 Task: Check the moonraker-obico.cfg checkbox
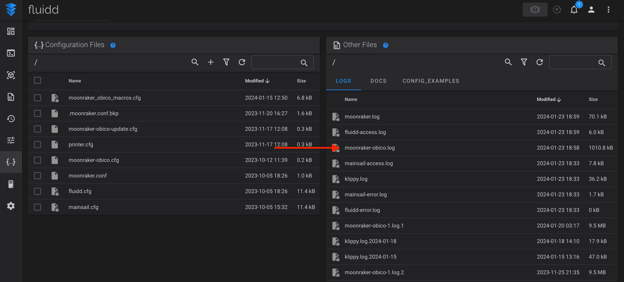tap(37, 160)
